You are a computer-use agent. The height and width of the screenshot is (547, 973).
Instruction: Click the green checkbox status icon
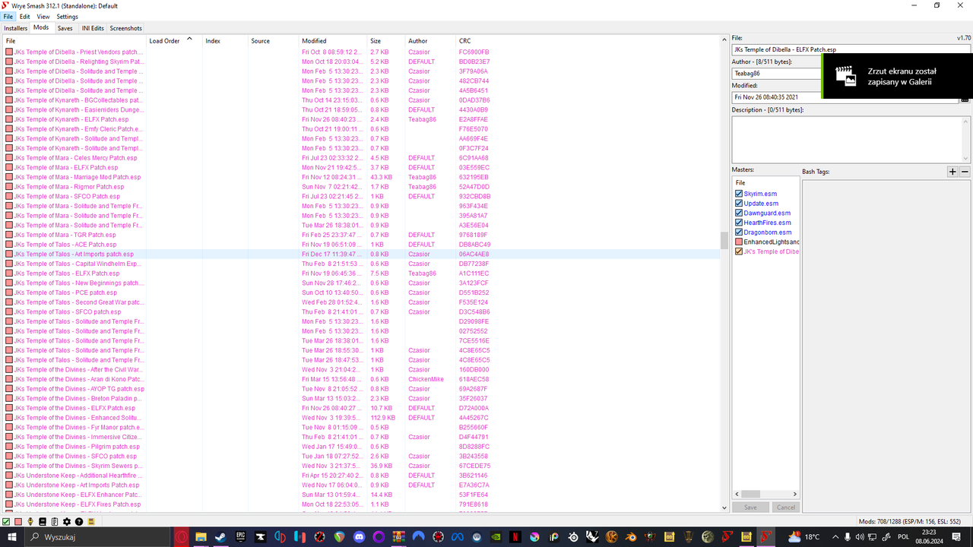[x=6, y=521]
